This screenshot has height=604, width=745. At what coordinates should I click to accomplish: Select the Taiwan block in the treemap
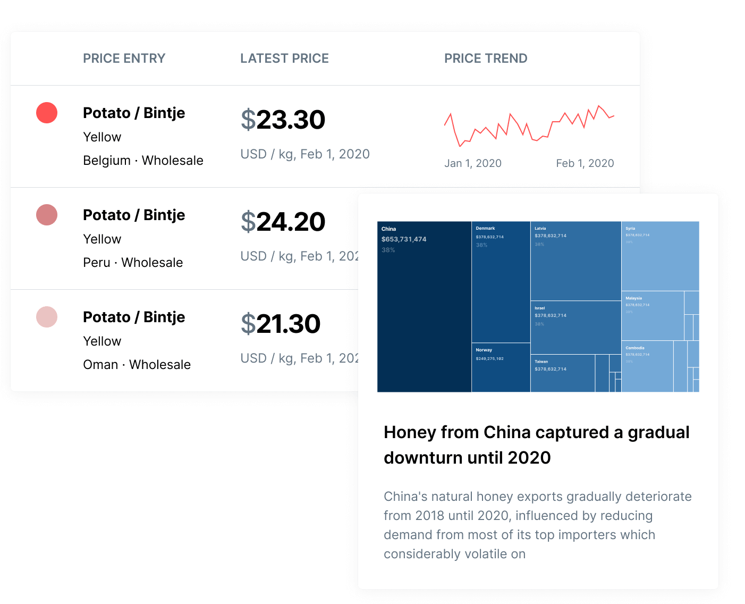[562, 373]
